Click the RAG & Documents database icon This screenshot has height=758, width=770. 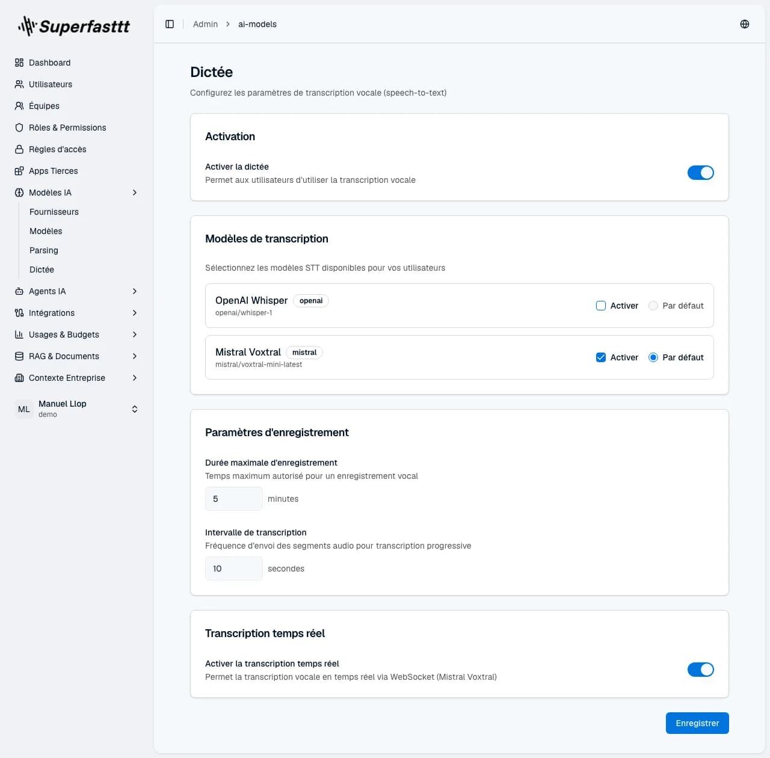(x=19, y=356)
